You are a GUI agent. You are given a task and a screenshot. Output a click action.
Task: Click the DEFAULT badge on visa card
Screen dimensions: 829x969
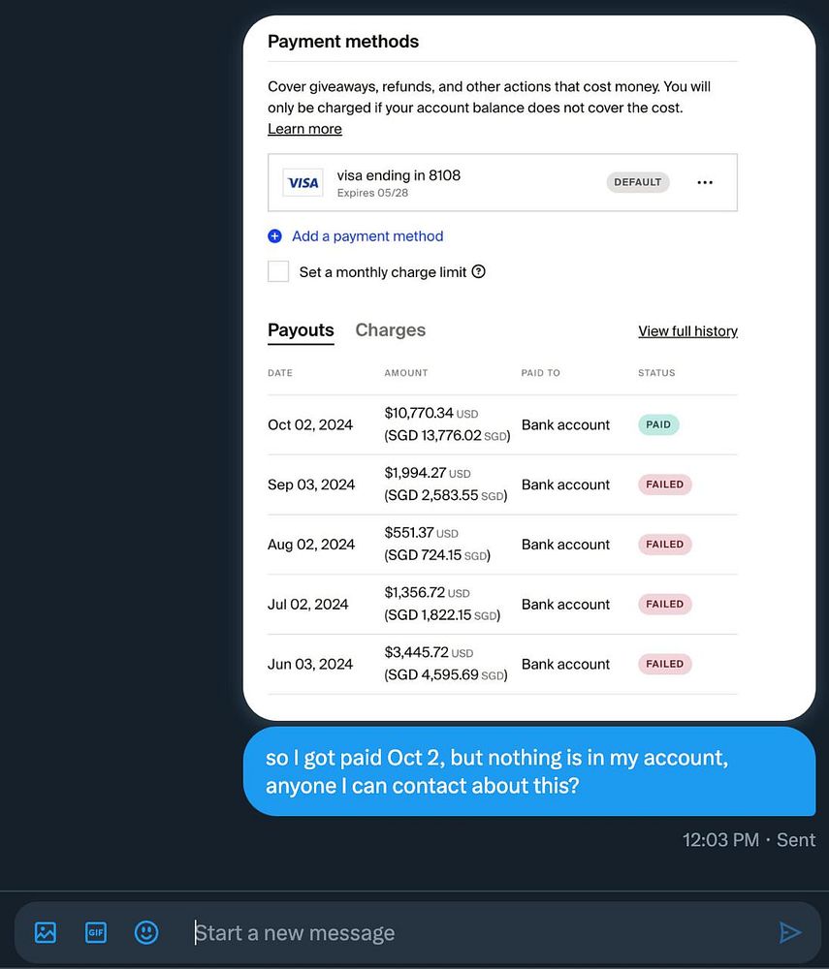click(x=638, y=182)
